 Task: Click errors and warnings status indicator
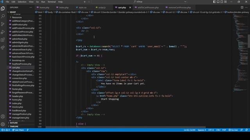(x=5, y=130)
